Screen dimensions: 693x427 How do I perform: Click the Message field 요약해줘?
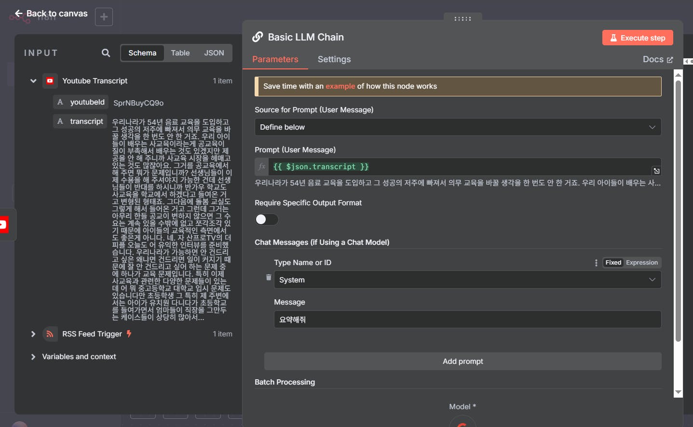click(x=467, y=320)
